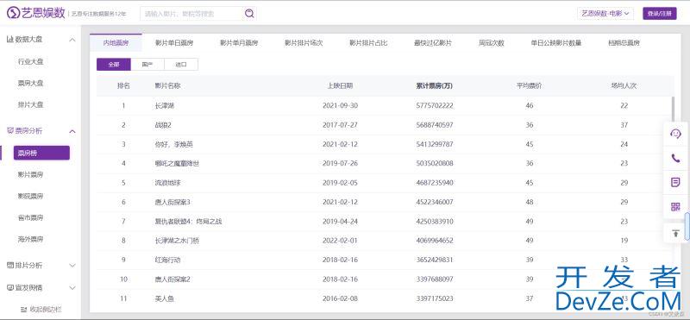Viewport: 690px width, 320px height.
Task: Switch to the 影片排片场次 tab
Action: pyautogui.click(x=304, y=43)
